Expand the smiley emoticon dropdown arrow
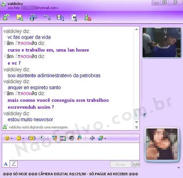The height and width of the screenshot is (178, 183). (11, 139)
